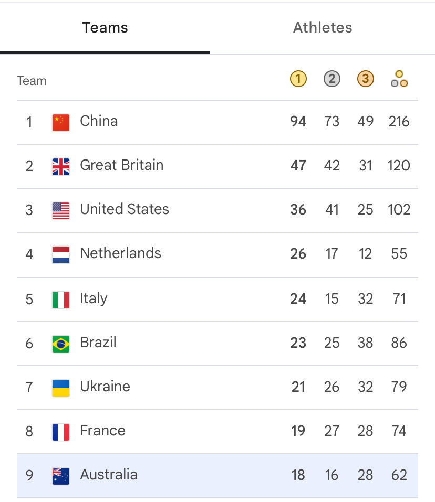Click the China flag icon
The height and width of the screenshot is (502, 435).
(61, 122)
